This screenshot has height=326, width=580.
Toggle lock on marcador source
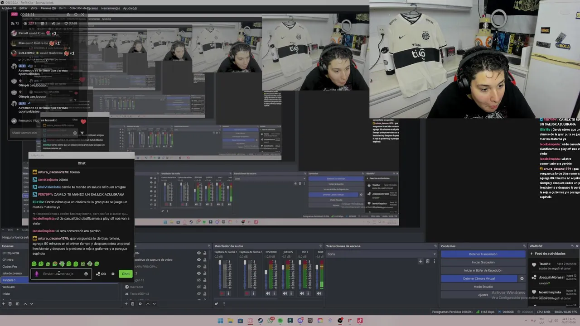click(205, 287)
